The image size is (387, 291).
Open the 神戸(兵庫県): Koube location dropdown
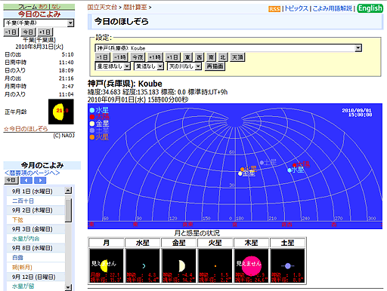click(x=228, y=48)
